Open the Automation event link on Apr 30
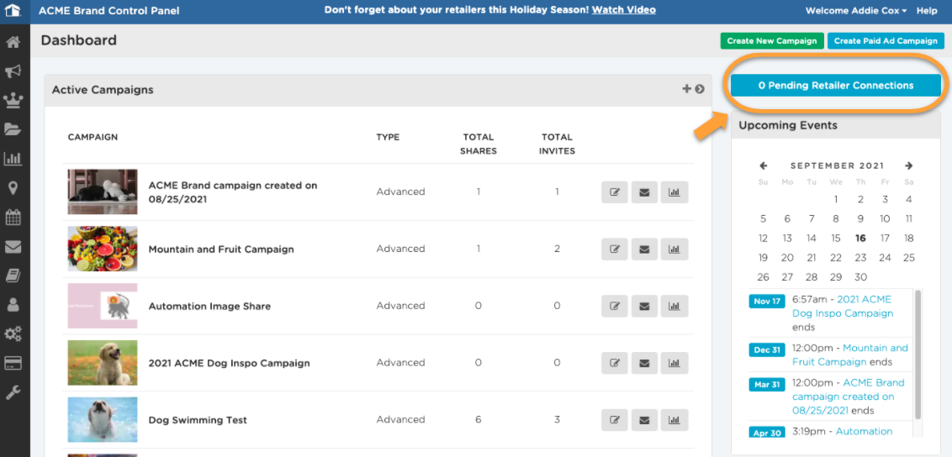952x457 pixels. (x=864, y=432)
